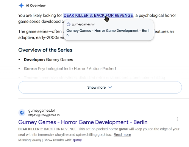Click the AI Overview sparkle icon
This screenshot has height=147, width=189.
pos(21,6)
